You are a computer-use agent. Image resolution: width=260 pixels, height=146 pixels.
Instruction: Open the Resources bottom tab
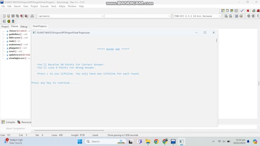(x=24, y=122)
